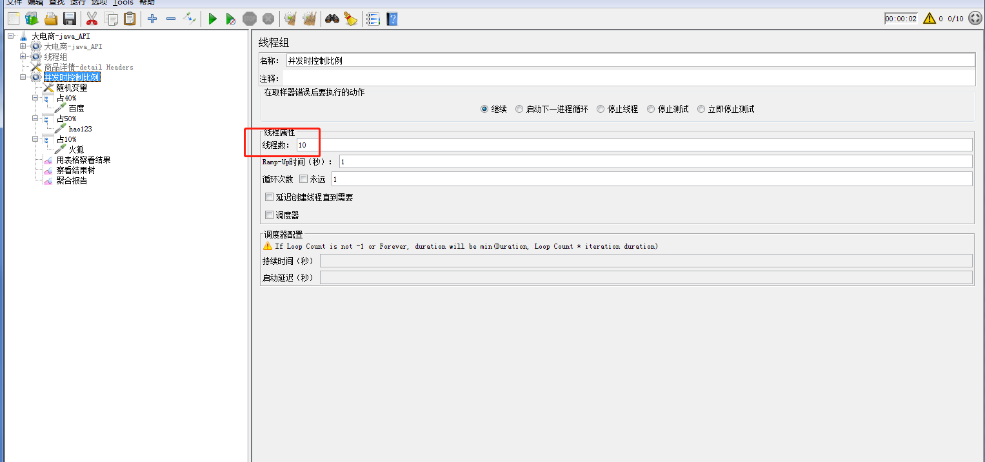985x462 pixels.
Task: Select the 火狐 sampler in tree
Action: (x=76, y=149)
